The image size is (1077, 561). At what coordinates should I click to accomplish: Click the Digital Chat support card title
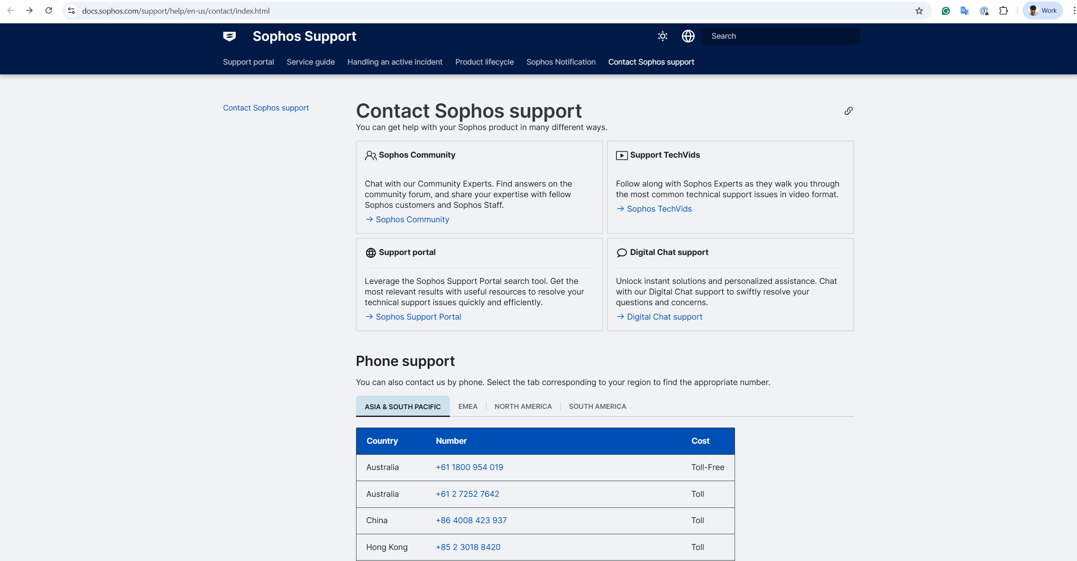pos(669,252)
